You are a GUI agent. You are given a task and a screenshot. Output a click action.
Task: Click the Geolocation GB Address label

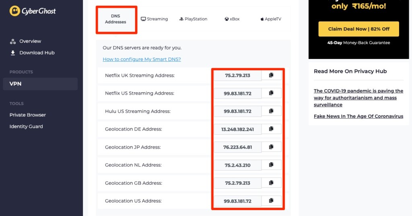click(134, 183)
